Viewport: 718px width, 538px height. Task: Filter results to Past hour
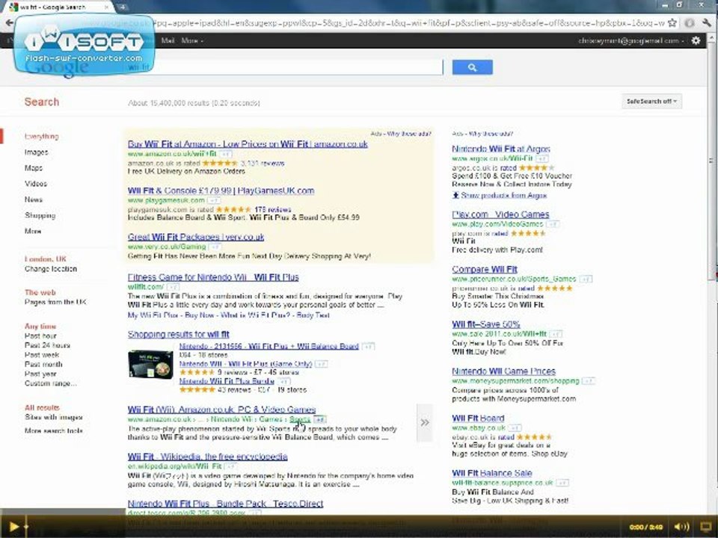click(40, 336)
